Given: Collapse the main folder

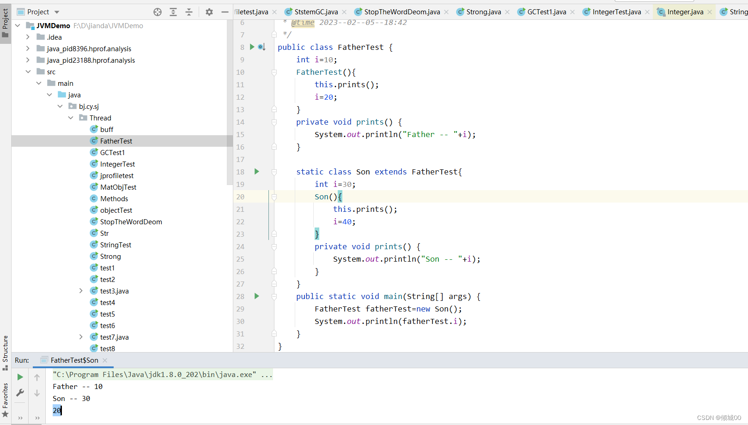Looking at the screenshot, I should coord(39,83).
